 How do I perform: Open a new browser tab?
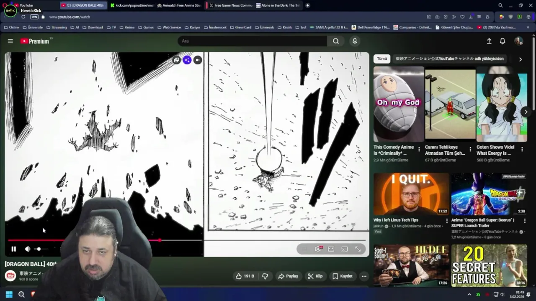(307, 5)
